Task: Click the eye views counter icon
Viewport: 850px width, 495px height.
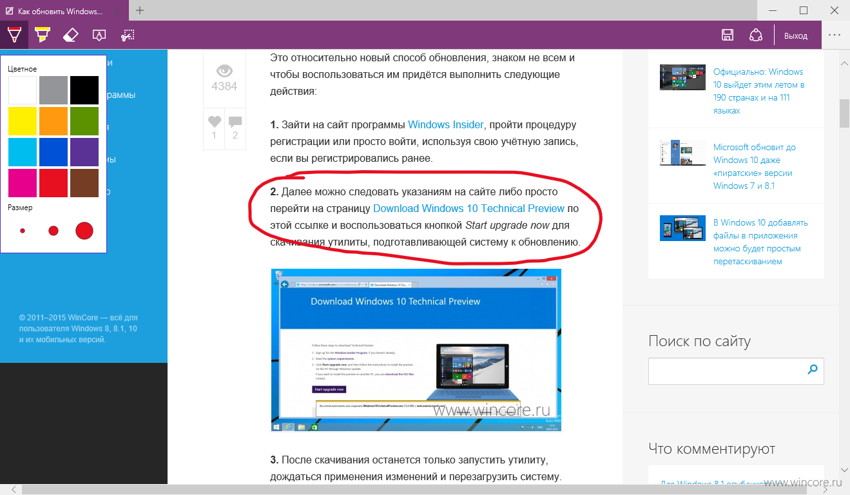Action: click(x=224, y=70)
